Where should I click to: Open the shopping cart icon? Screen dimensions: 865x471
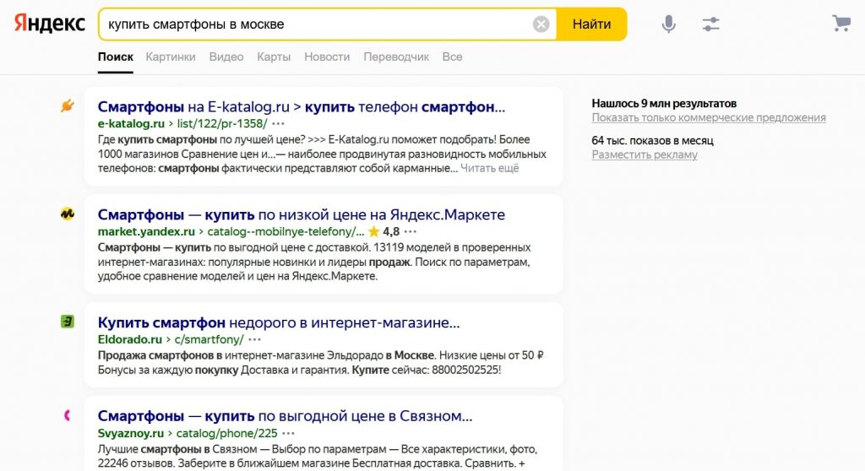click(x=841, y=23)
